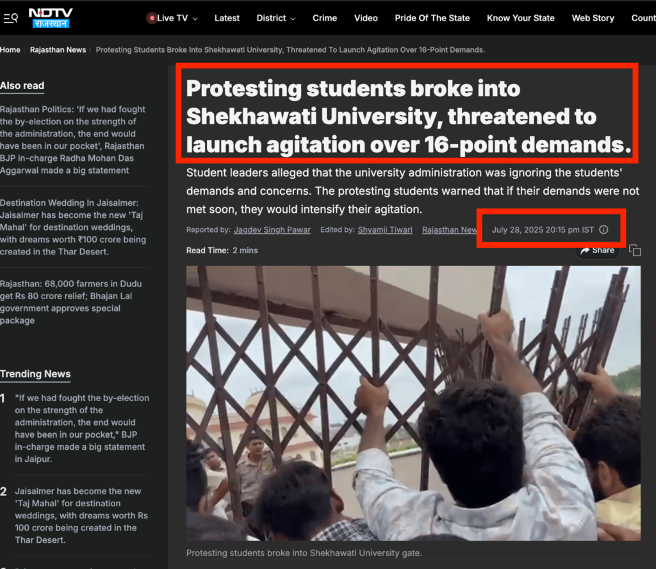Click the info icon beside the publish date
This screenshot has height=569, width=656.
[x=603, y=229]
